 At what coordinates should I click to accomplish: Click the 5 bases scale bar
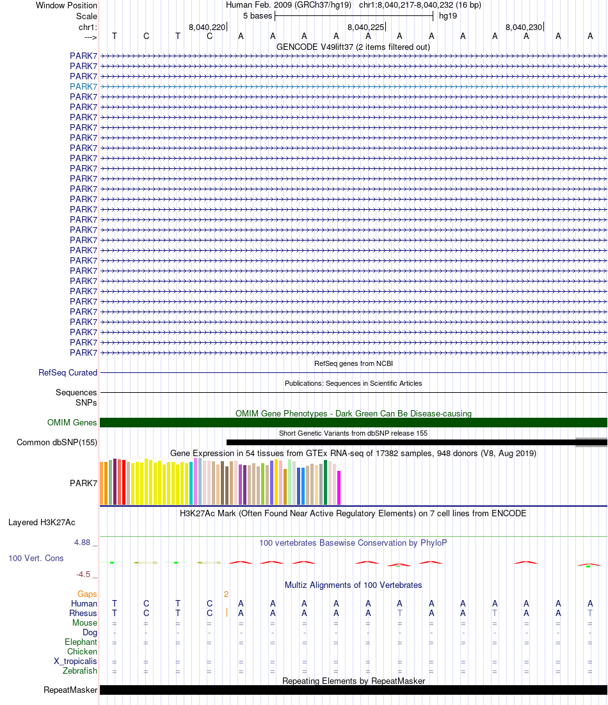click(x=353, y=16)
